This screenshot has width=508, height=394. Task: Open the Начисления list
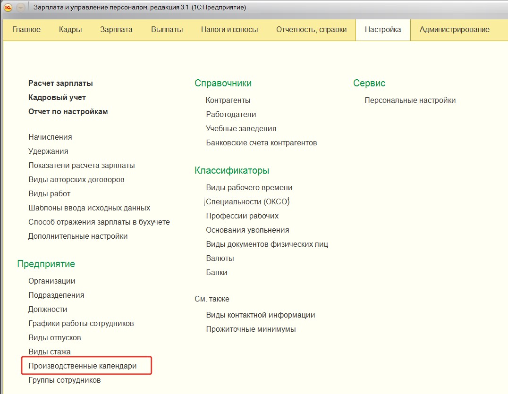50,137
